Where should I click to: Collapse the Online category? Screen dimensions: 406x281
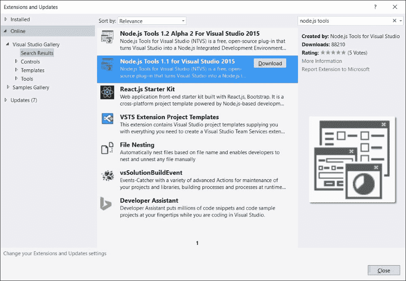click(5, 31)
